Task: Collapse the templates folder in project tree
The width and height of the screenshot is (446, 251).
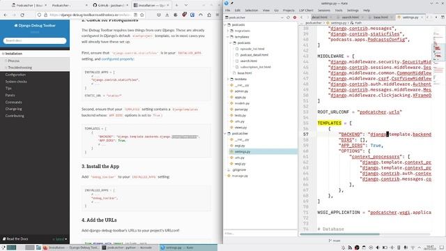Action: coord(228,37)
